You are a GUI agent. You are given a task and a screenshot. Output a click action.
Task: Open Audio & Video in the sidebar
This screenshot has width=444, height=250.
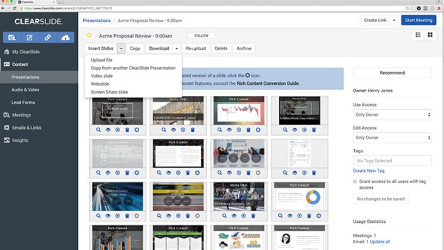[25, 90]
